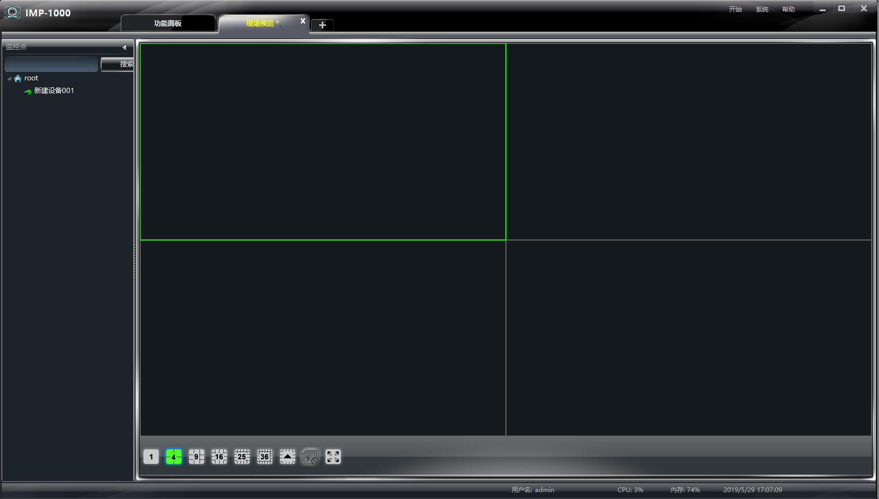
Task: Open more layouts with the up-arrow button
Action: (287, 457)
